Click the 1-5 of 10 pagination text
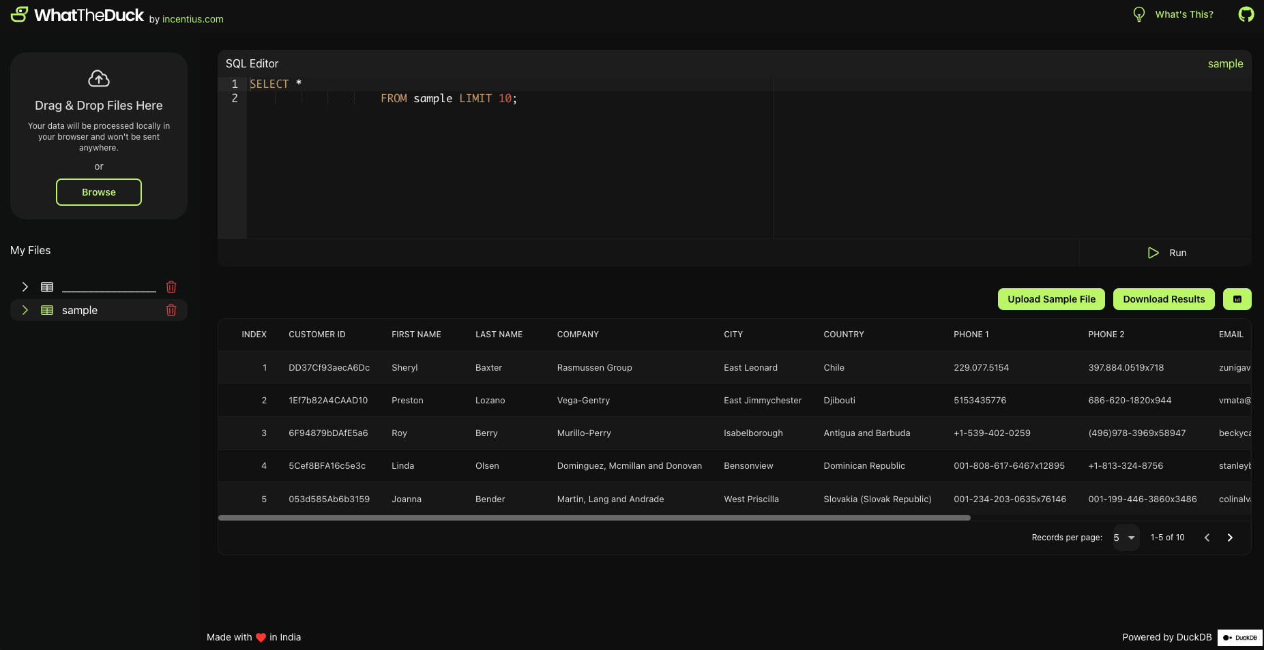Image resolution: width=1264 pixels, height=650 pixels. pyautogui.click(x=1168, y=538)
